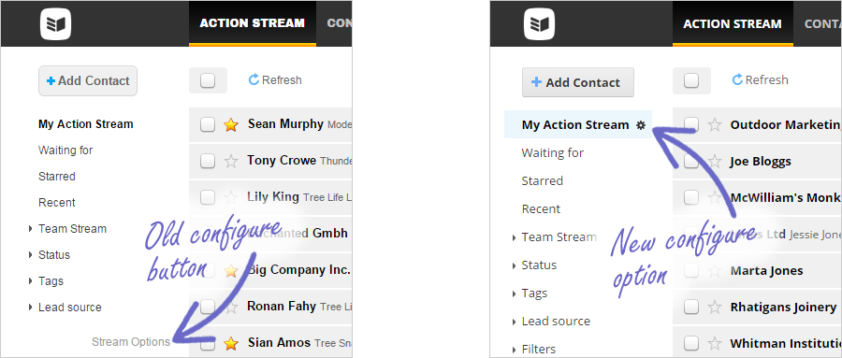Viewport: 842px width, 358px height.
Task: Unstar Sian Amos gold star
Action: 231,343
